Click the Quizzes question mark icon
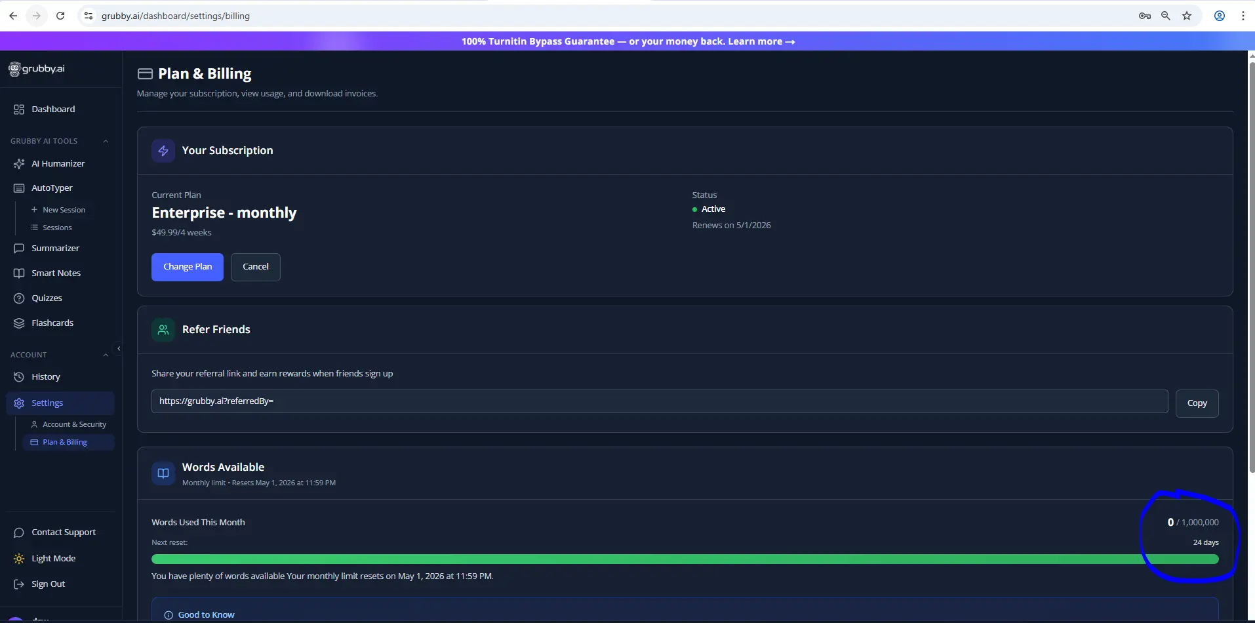Screen dimensions: 1255x623 coord(19,298)
